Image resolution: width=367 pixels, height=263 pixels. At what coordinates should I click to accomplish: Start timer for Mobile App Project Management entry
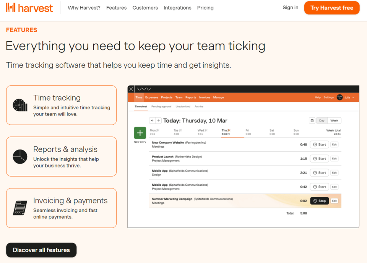pyautogui.click(x=320, y=187)
